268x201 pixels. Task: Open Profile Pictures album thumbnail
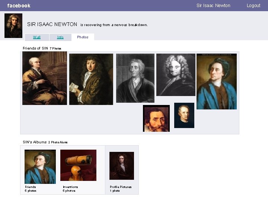[x=121, y=166]
